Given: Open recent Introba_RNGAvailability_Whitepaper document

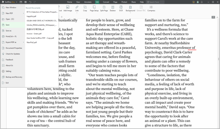Looking at the screenshot, I should tap(42, 25).
